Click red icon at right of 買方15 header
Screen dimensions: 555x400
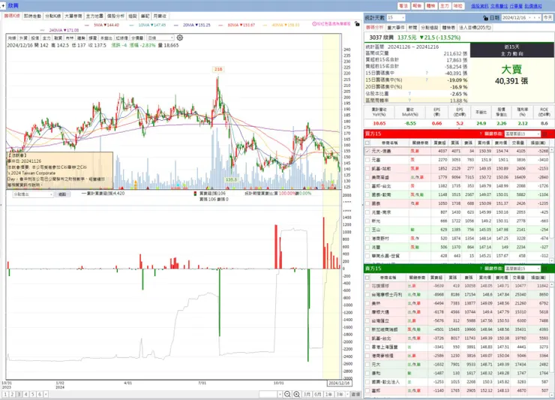[544, 134]
